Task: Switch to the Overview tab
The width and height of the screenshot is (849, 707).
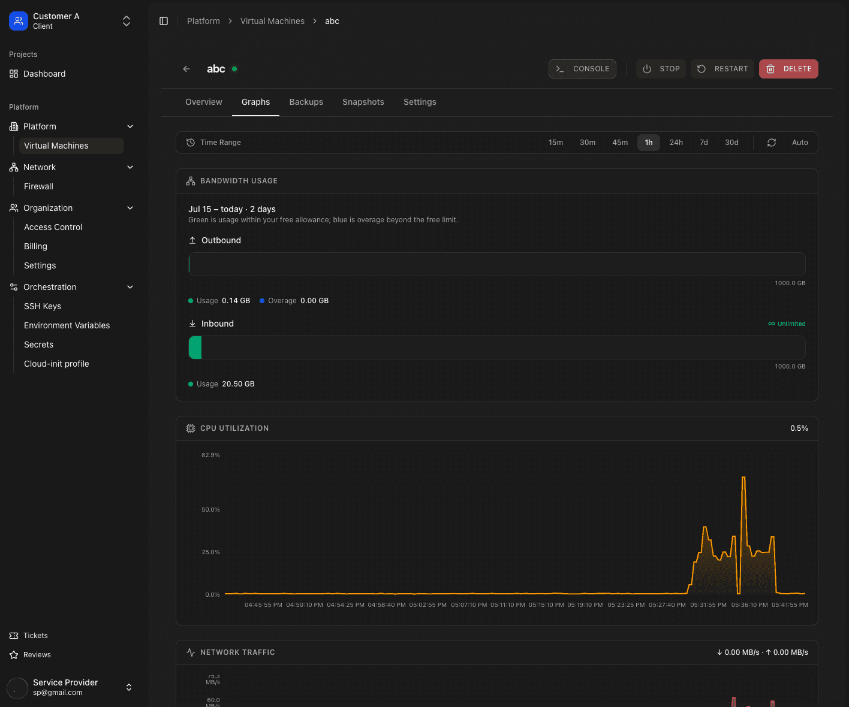Action: coord(204,102)
